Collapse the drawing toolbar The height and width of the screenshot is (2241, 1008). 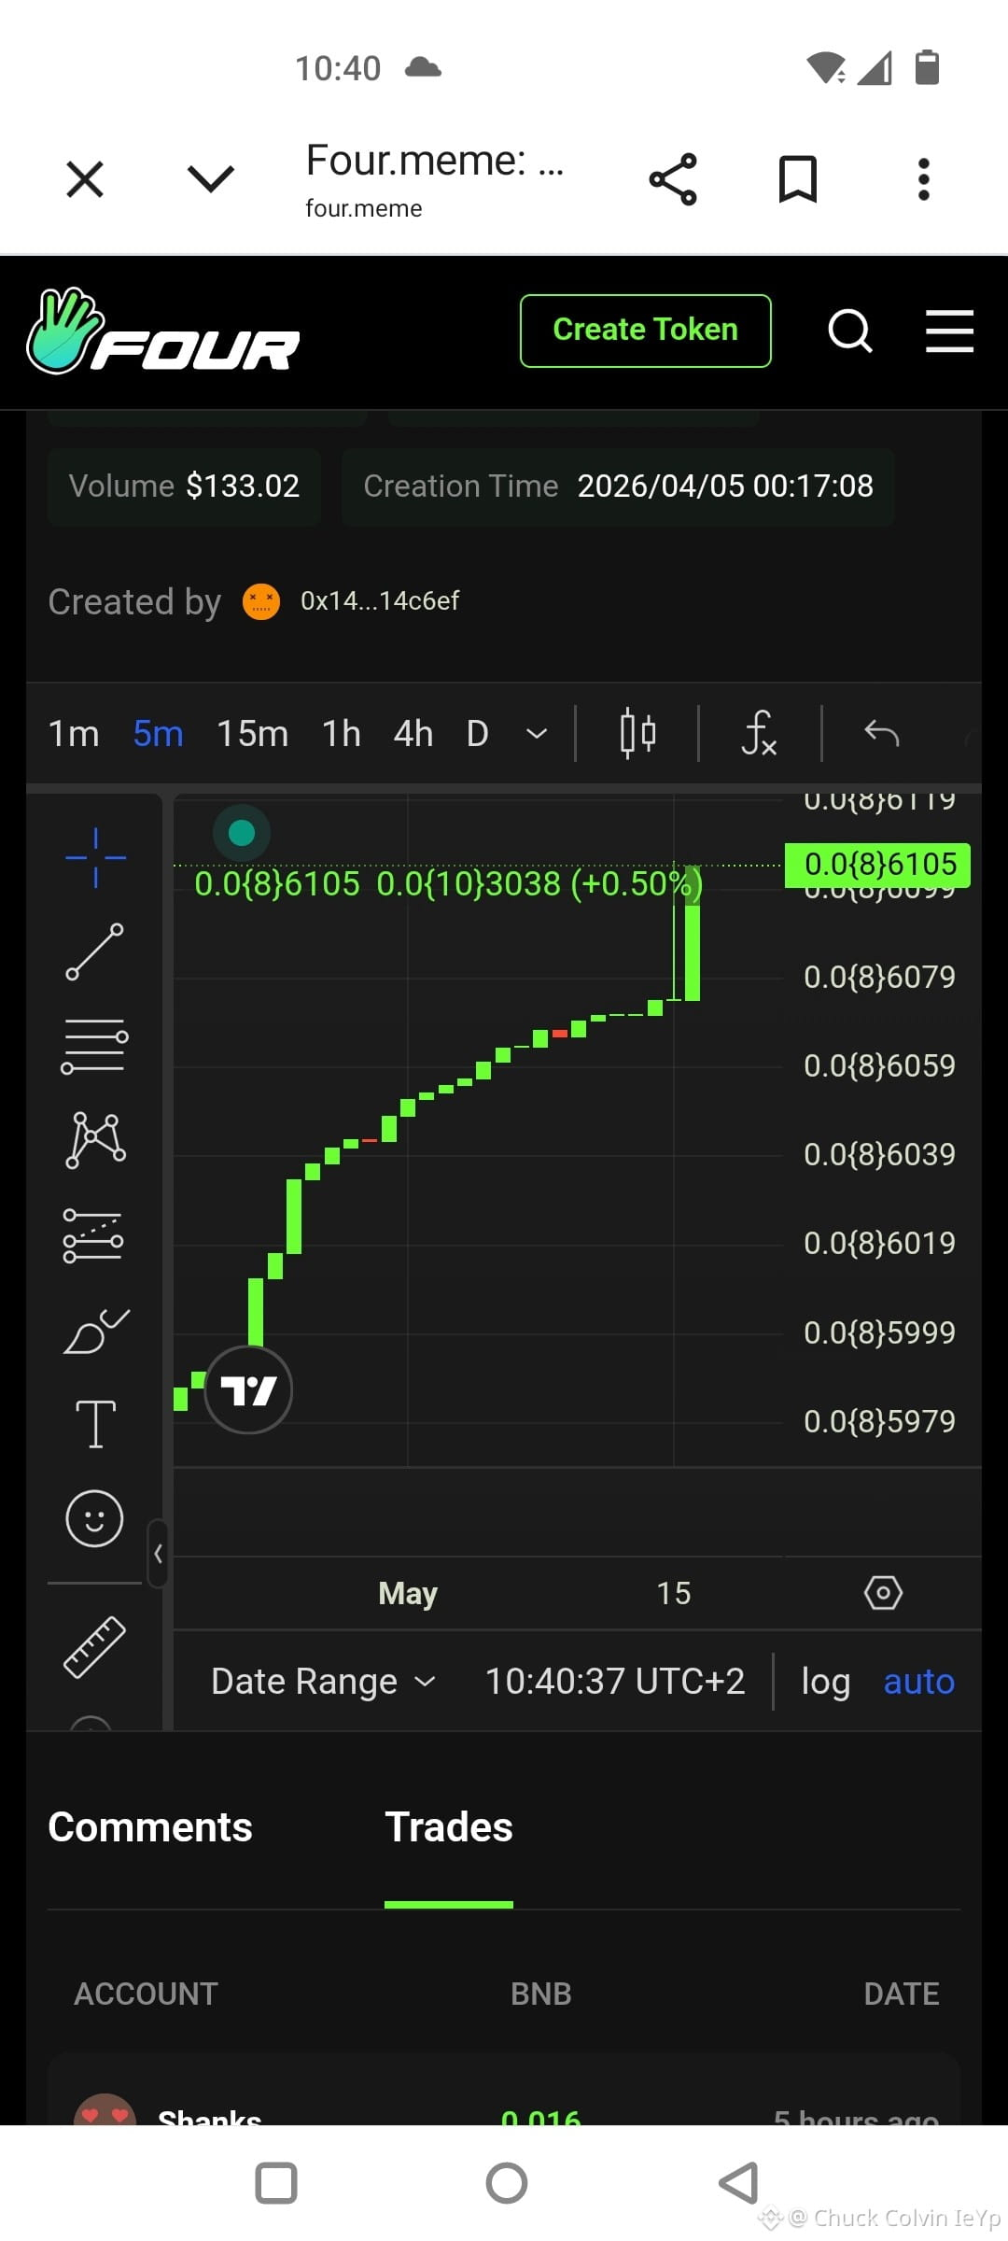tap(158, 1554)
